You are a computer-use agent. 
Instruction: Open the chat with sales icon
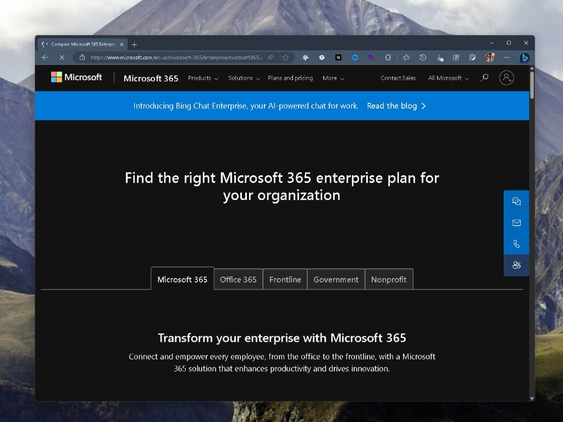click(x=516, y=201)
